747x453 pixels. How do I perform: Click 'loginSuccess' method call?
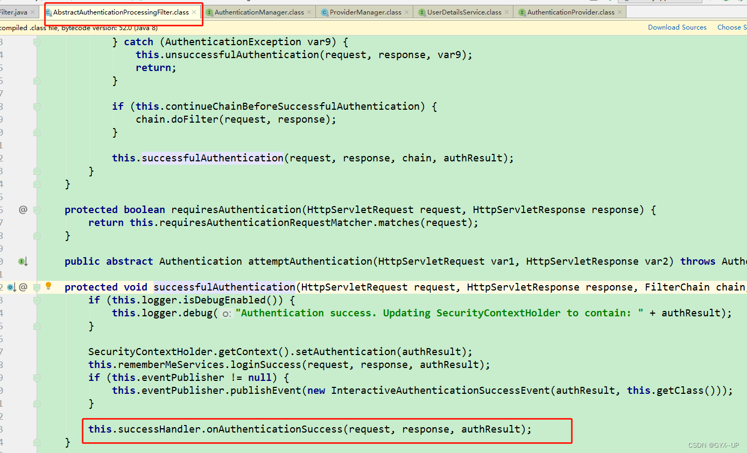[265, 365]
